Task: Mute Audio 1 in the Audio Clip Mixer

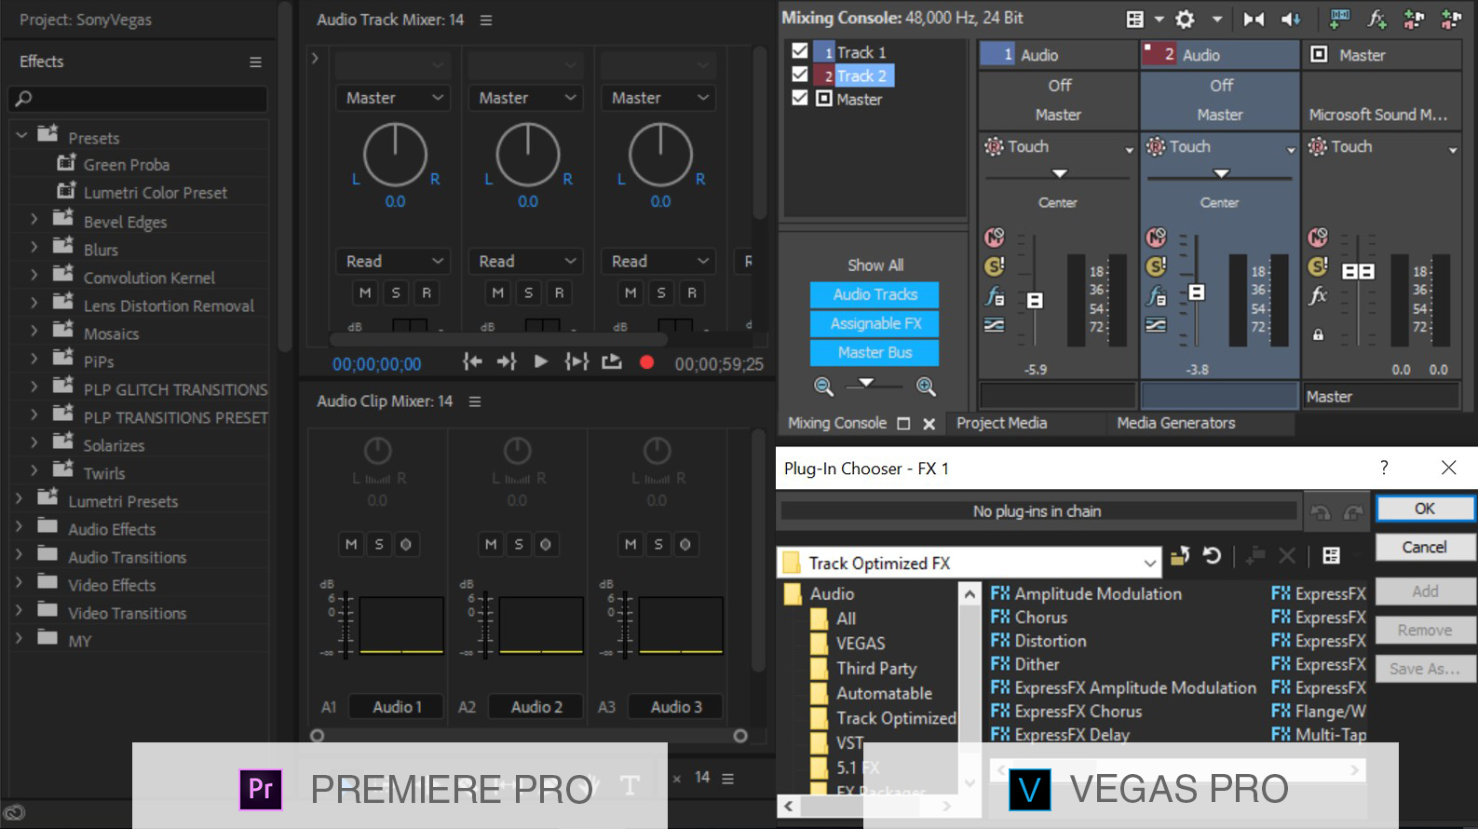Action: [x=351, y=544]
